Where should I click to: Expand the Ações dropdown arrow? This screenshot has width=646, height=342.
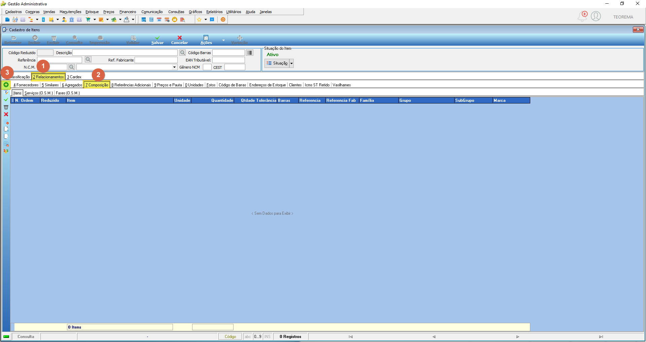[223, 40]
